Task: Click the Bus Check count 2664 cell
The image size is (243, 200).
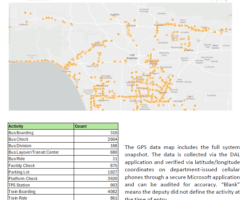Action: (112, 139)
